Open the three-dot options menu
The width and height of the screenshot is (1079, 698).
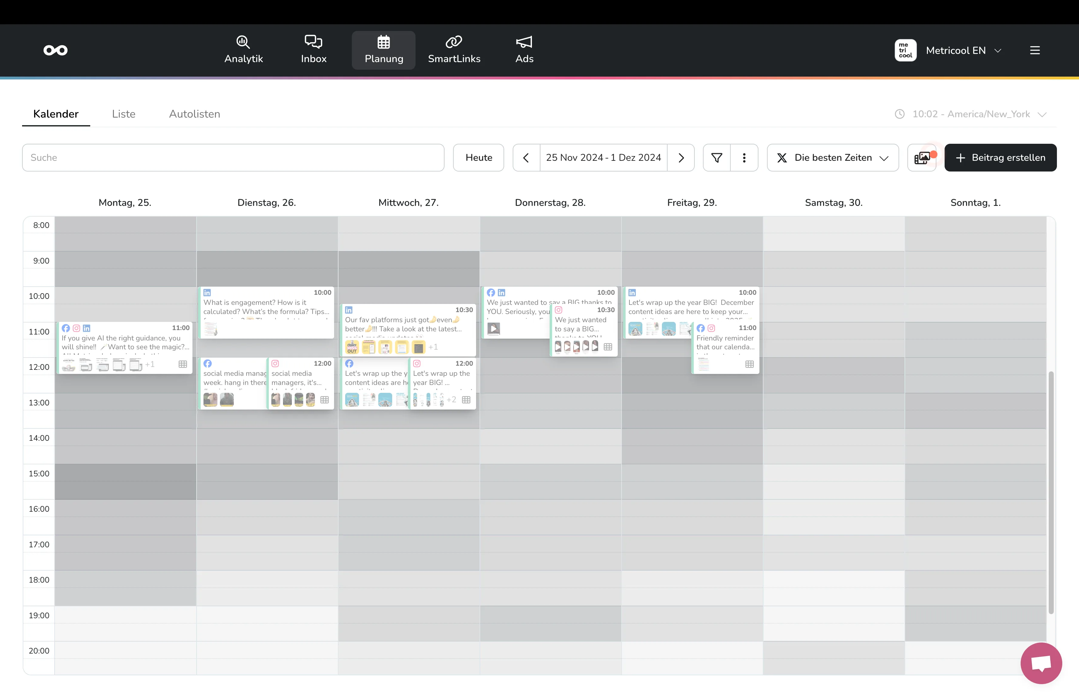[x=744, y=158]
